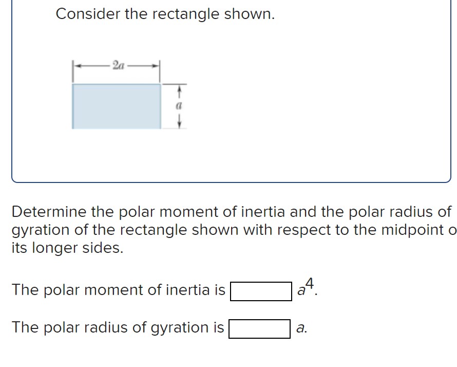
Task: Click the a⁴ unit label after the first answer box
Action: [x=304, y=288]
